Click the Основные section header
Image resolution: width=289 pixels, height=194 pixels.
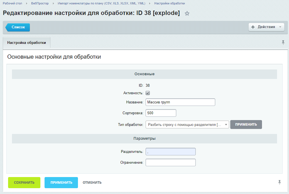pos(144,74)
